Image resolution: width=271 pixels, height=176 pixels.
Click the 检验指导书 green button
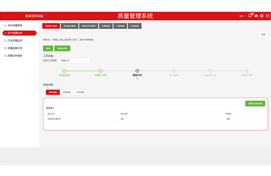coord(63,48)
